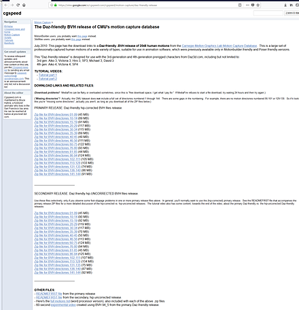This screenshot has width=299, height=310.
Task: Open the downloads arrow icon in toolbar
Action: (x=285, y=5)
